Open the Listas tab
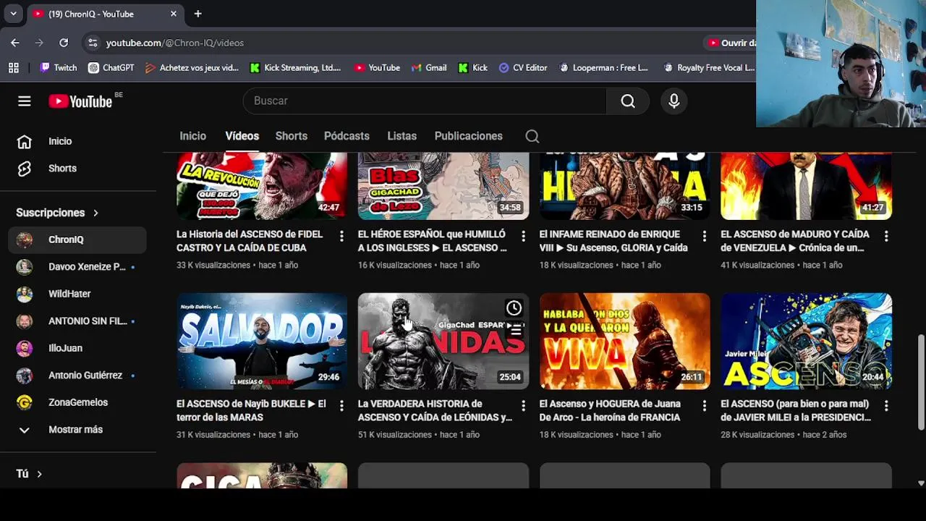 (x=402, y=136)
